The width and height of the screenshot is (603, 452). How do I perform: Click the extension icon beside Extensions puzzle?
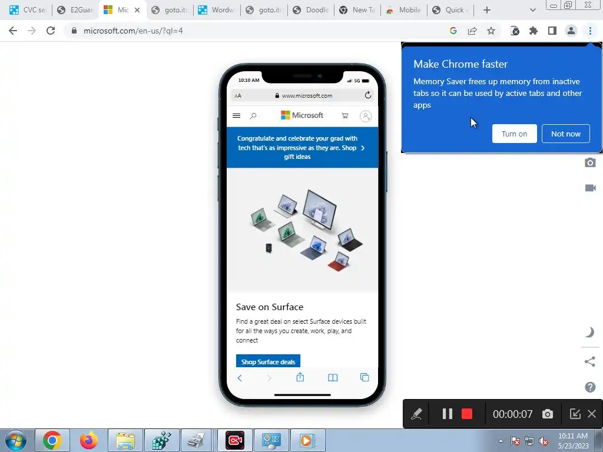[x=515, y=31]
